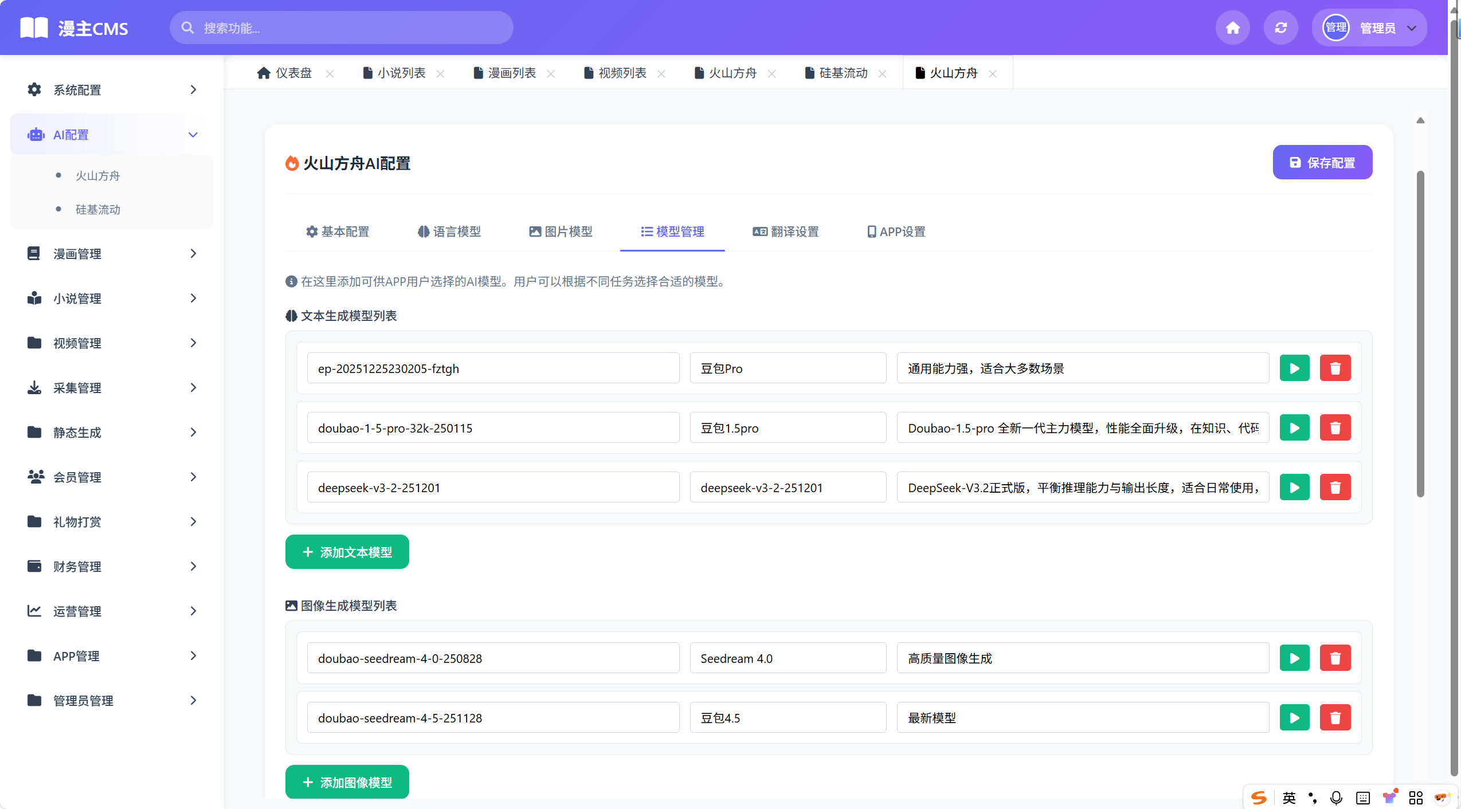The height and width of the screenshot is (809, 1461).
Task: Test the doubao-seedream-4-0-250828 image model
Action: [1295, 658]
